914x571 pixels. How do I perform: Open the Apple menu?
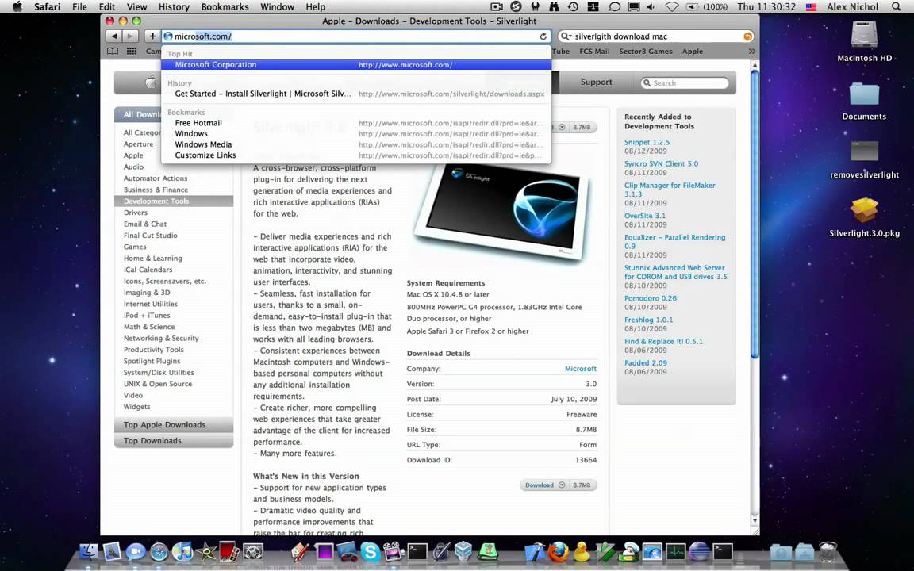pyautogui.click(x=17, y=7)
